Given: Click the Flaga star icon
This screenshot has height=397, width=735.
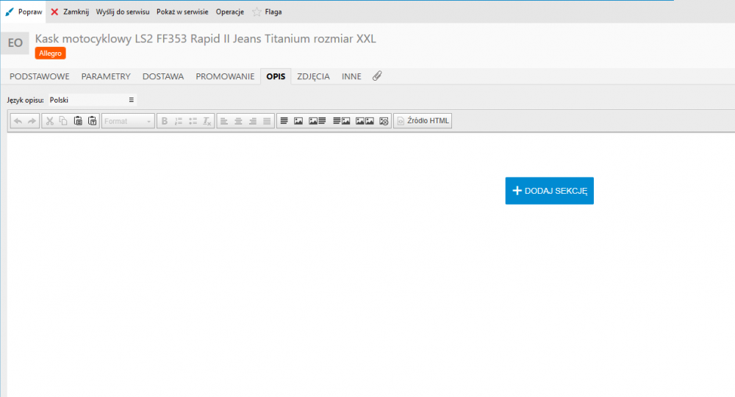Looking at the screenshot, I should (257, 12).
